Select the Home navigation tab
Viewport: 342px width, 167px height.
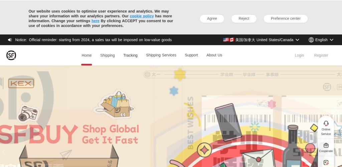[87, 55]
